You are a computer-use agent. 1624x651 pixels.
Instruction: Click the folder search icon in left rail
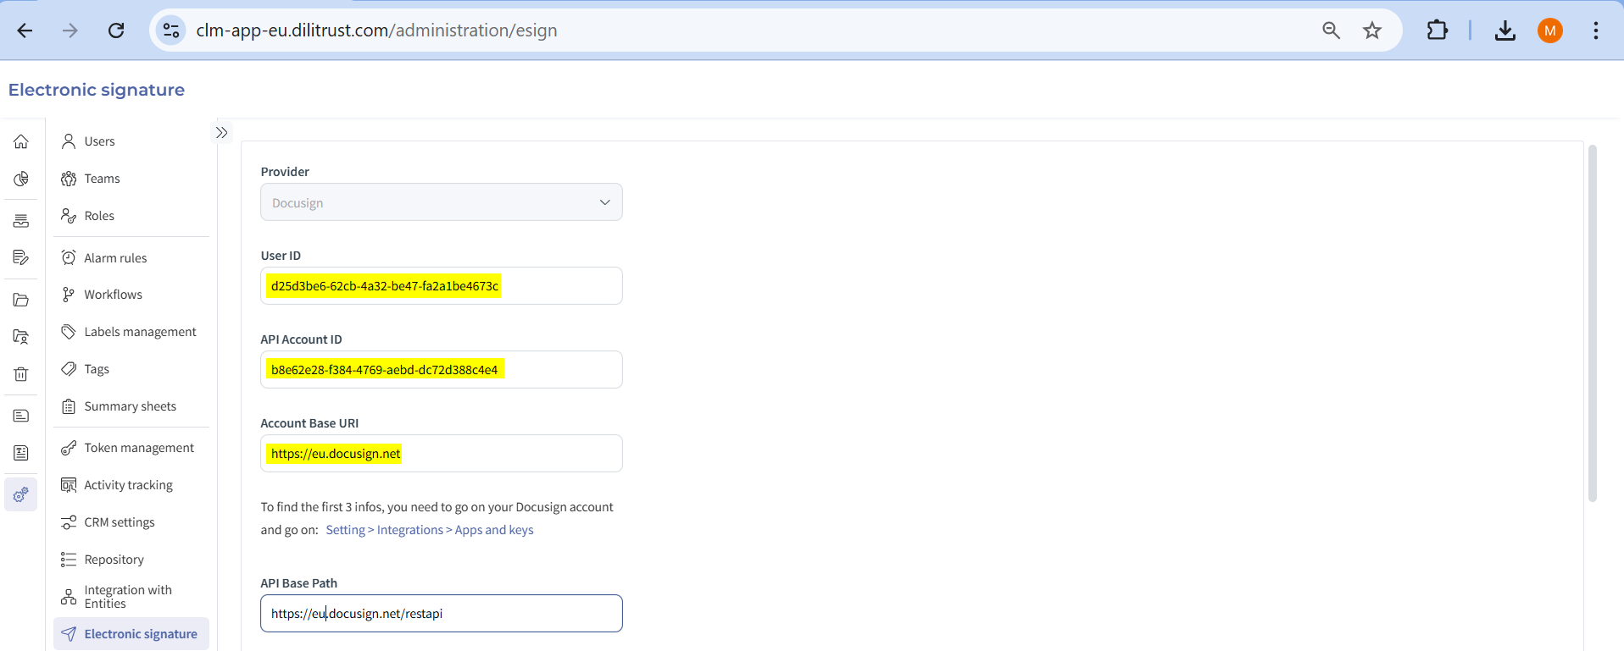click(x=21, y=337)
